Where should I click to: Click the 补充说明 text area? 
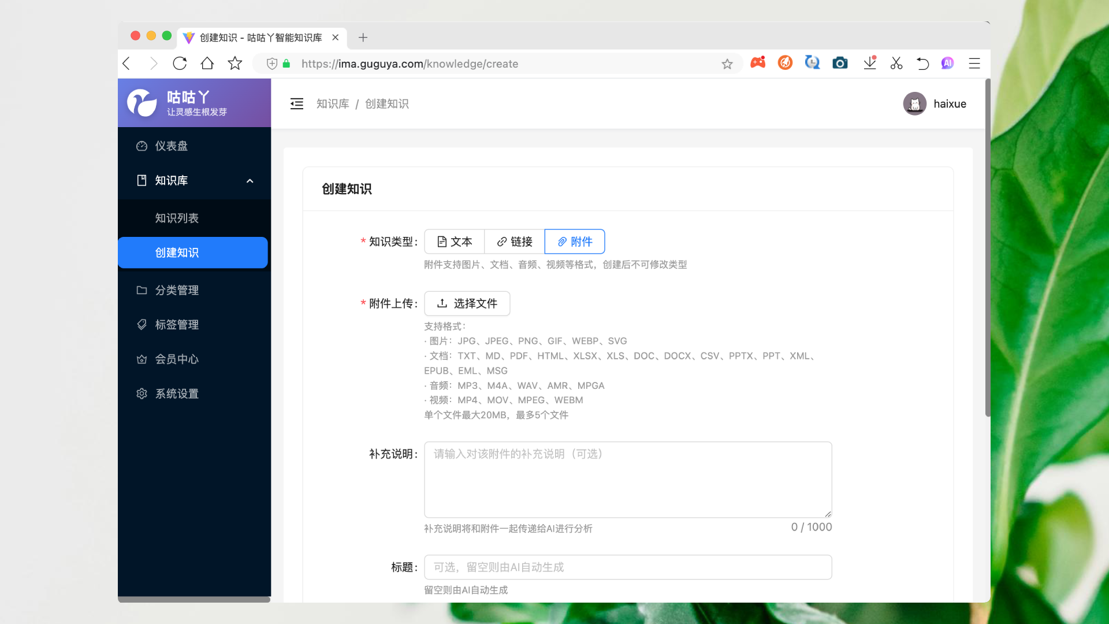[x=627, y=480]
